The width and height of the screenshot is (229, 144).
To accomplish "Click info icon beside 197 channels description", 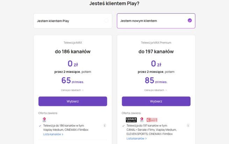I will [188, 126].
